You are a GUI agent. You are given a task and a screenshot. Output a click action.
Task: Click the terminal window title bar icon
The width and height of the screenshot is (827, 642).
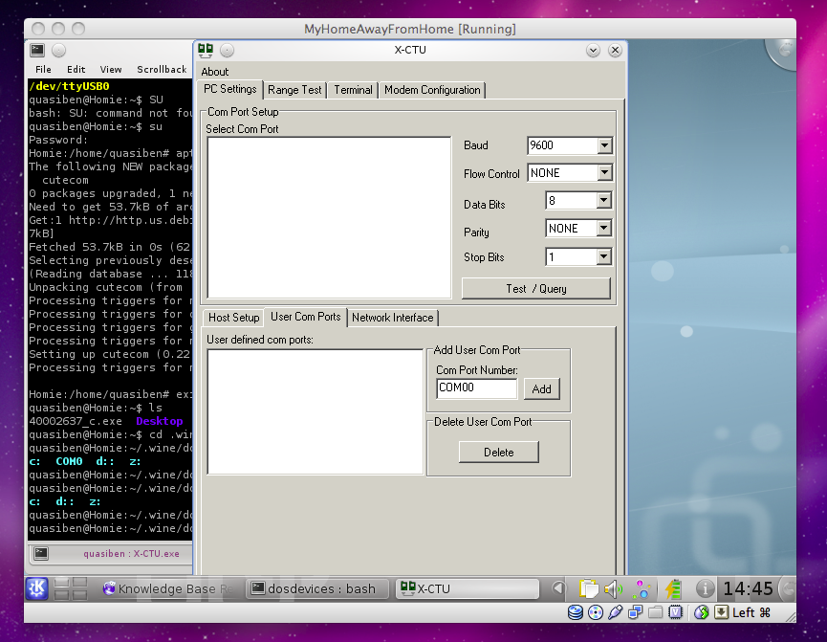(x=37, y=50)
